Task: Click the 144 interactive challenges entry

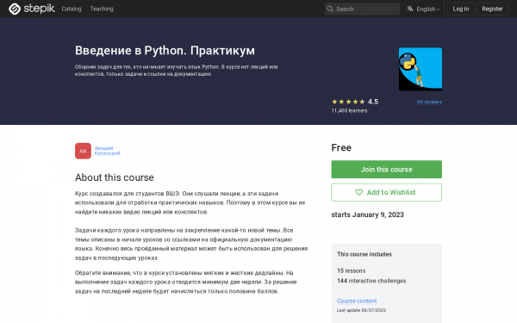Action: (x=371, y=281)
